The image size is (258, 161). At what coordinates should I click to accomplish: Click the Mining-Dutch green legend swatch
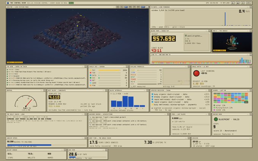214,108
